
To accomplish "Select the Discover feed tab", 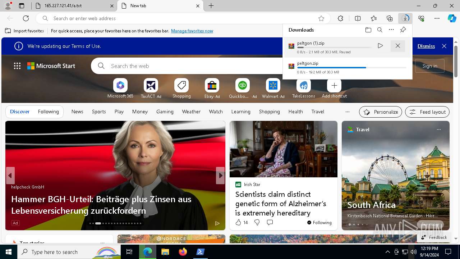I will [20, 112].
